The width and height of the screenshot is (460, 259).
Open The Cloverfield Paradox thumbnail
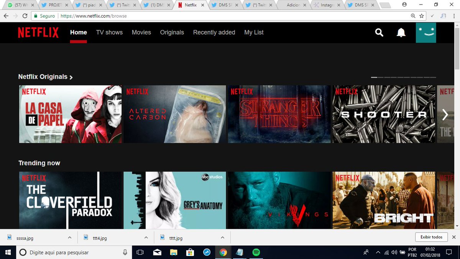71,200
